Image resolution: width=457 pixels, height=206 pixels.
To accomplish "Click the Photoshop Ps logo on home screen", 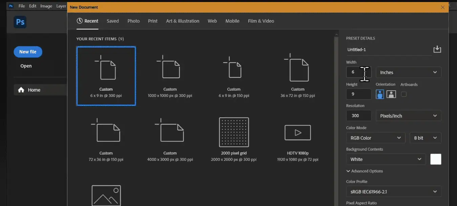I will [x=20, y=22].
